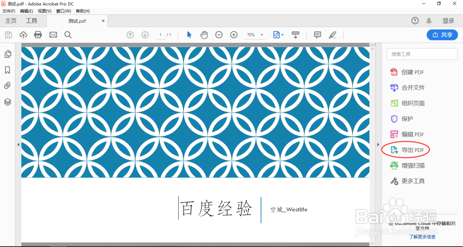Screen dimensions: 463x247
Task: Open the attachments paperclip panel
Action: (8, 86)
